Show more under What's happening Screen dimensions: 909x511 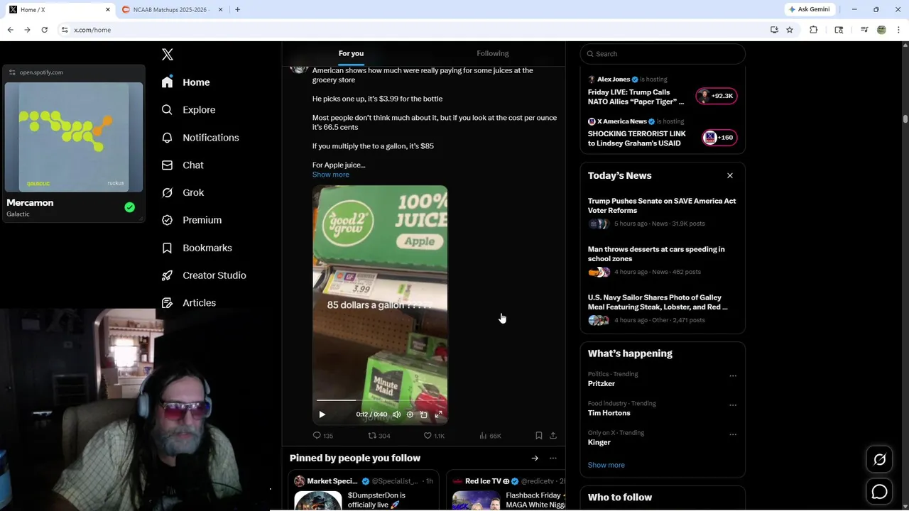coord(606,465)
